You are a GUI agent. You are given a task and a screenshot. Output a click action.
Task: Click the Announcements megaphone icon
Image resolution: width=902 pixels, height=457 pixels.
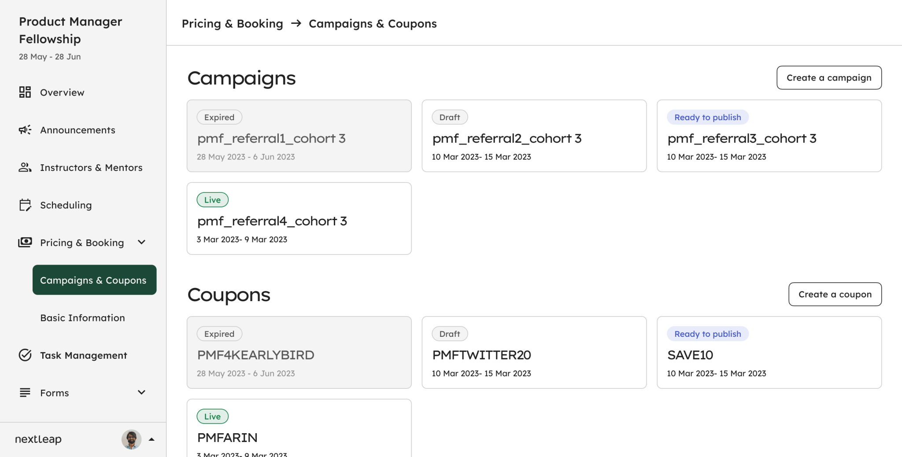pyautogui.click(x=25, y=129)
